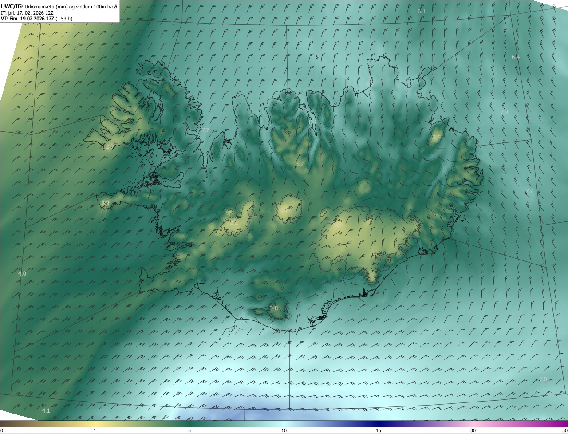Click the 0 tick label on the color scale
568x434 pixels.
(2, 430)
